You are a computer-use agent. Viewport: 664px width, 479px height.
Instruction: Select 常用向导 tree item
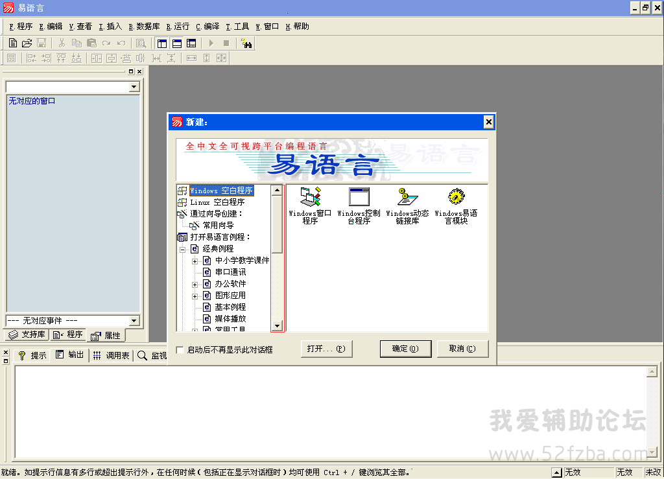click(218, 226)
